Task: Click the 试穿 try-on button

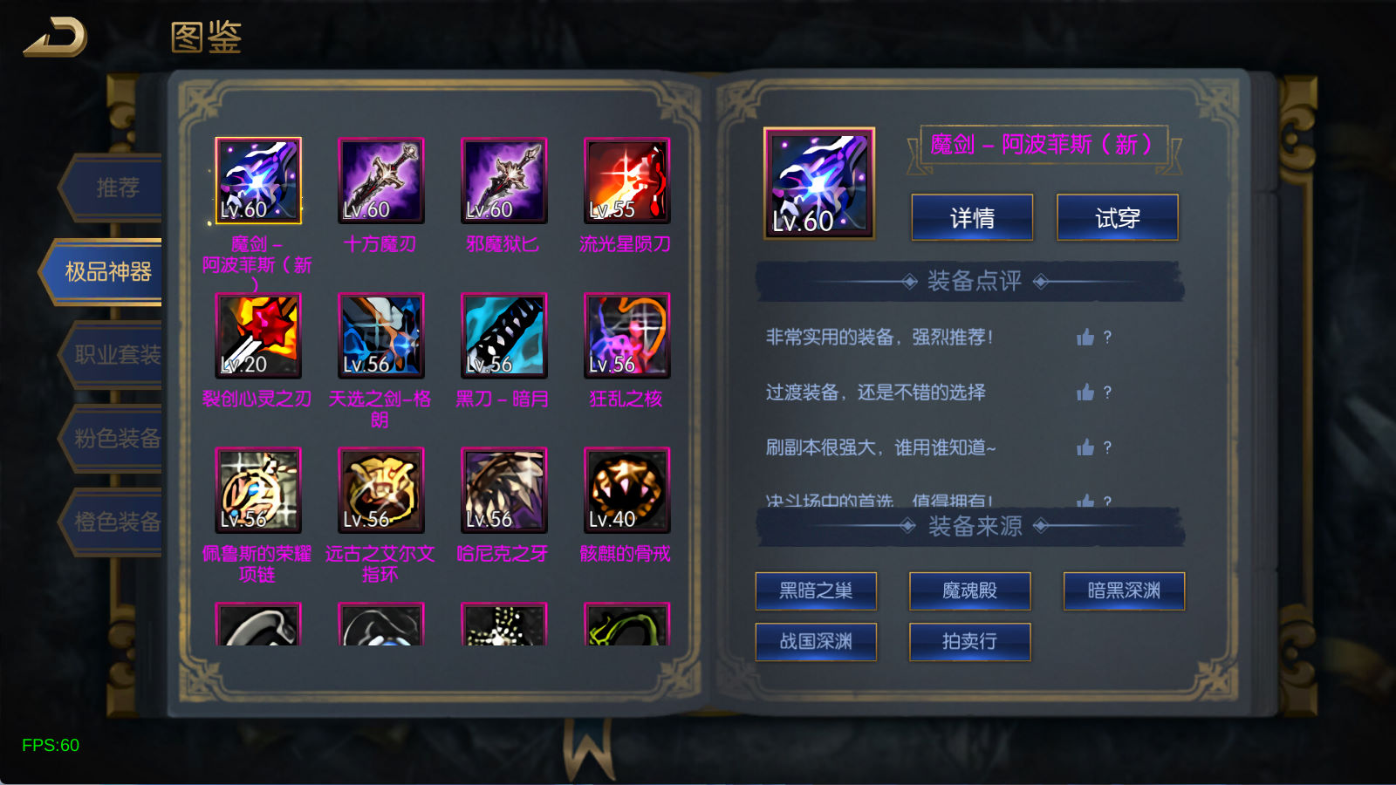Action: point(1118,217)
